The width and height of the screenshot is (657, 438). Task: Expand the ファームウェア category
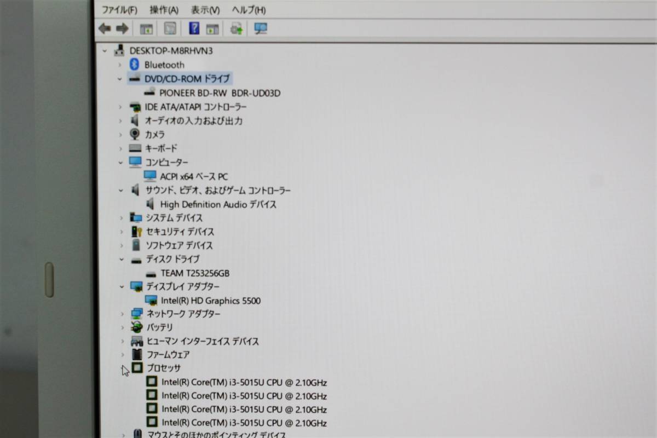[122, 355]
